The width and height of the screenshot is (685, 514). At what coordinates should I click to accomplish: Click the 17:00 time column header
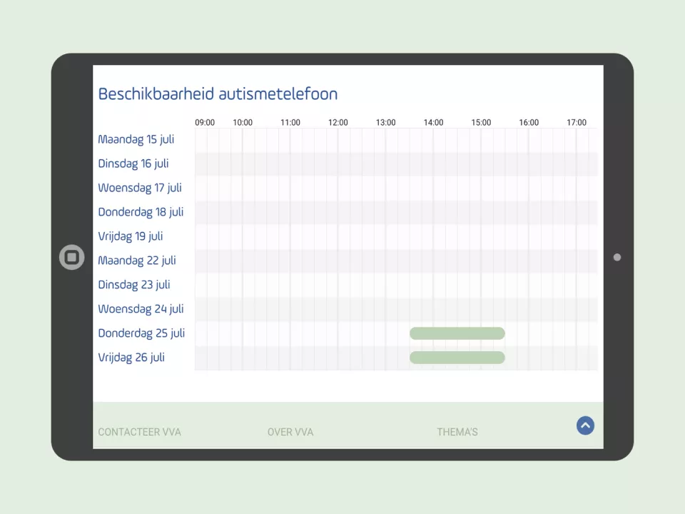[577, 123]
